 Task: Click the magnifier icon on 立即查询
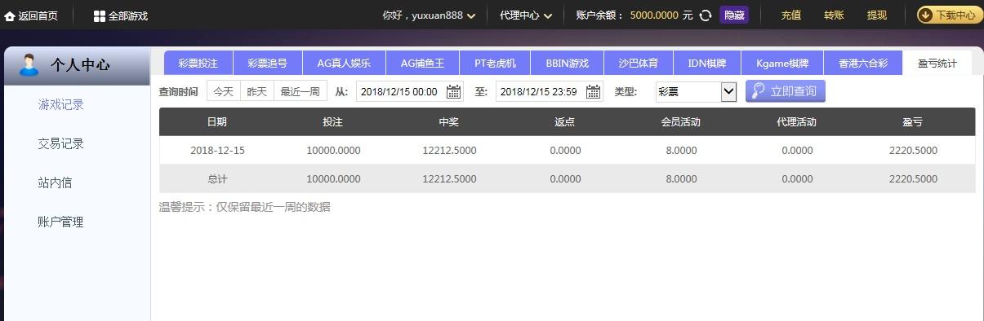pyautogui.click(x=759, y=91)
